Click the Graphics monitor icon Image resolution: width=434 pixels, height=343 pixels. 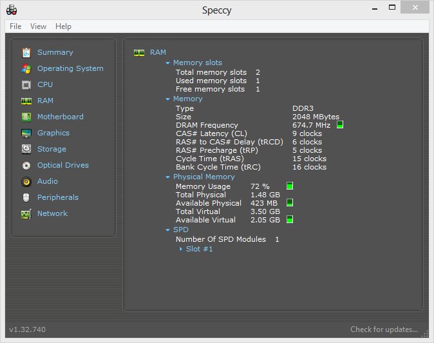[26, 133]
